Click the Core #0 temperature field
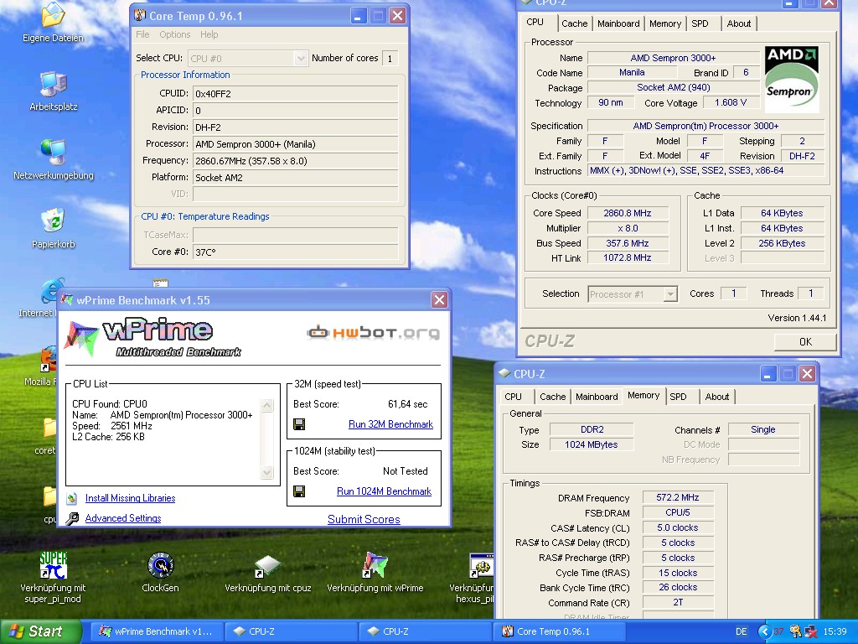Screen dimensions: 858x644 tap(296, 252)
